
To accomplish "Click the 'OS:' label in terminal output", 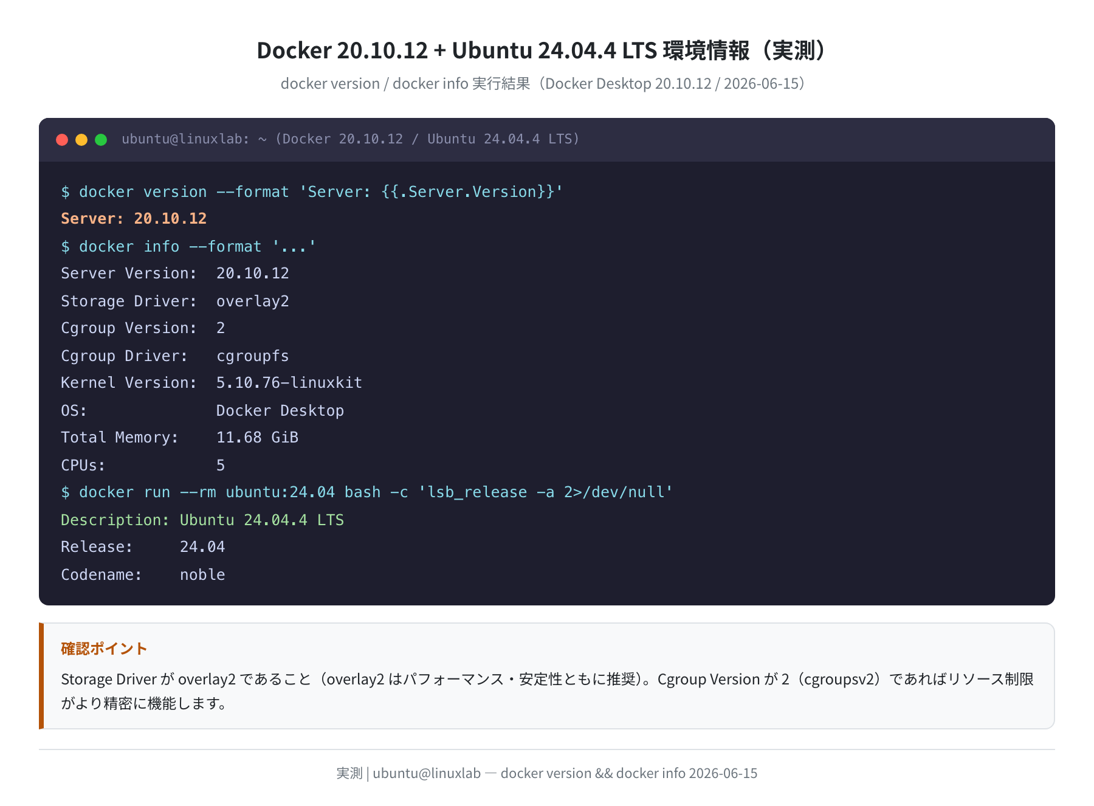I will 74,411.
